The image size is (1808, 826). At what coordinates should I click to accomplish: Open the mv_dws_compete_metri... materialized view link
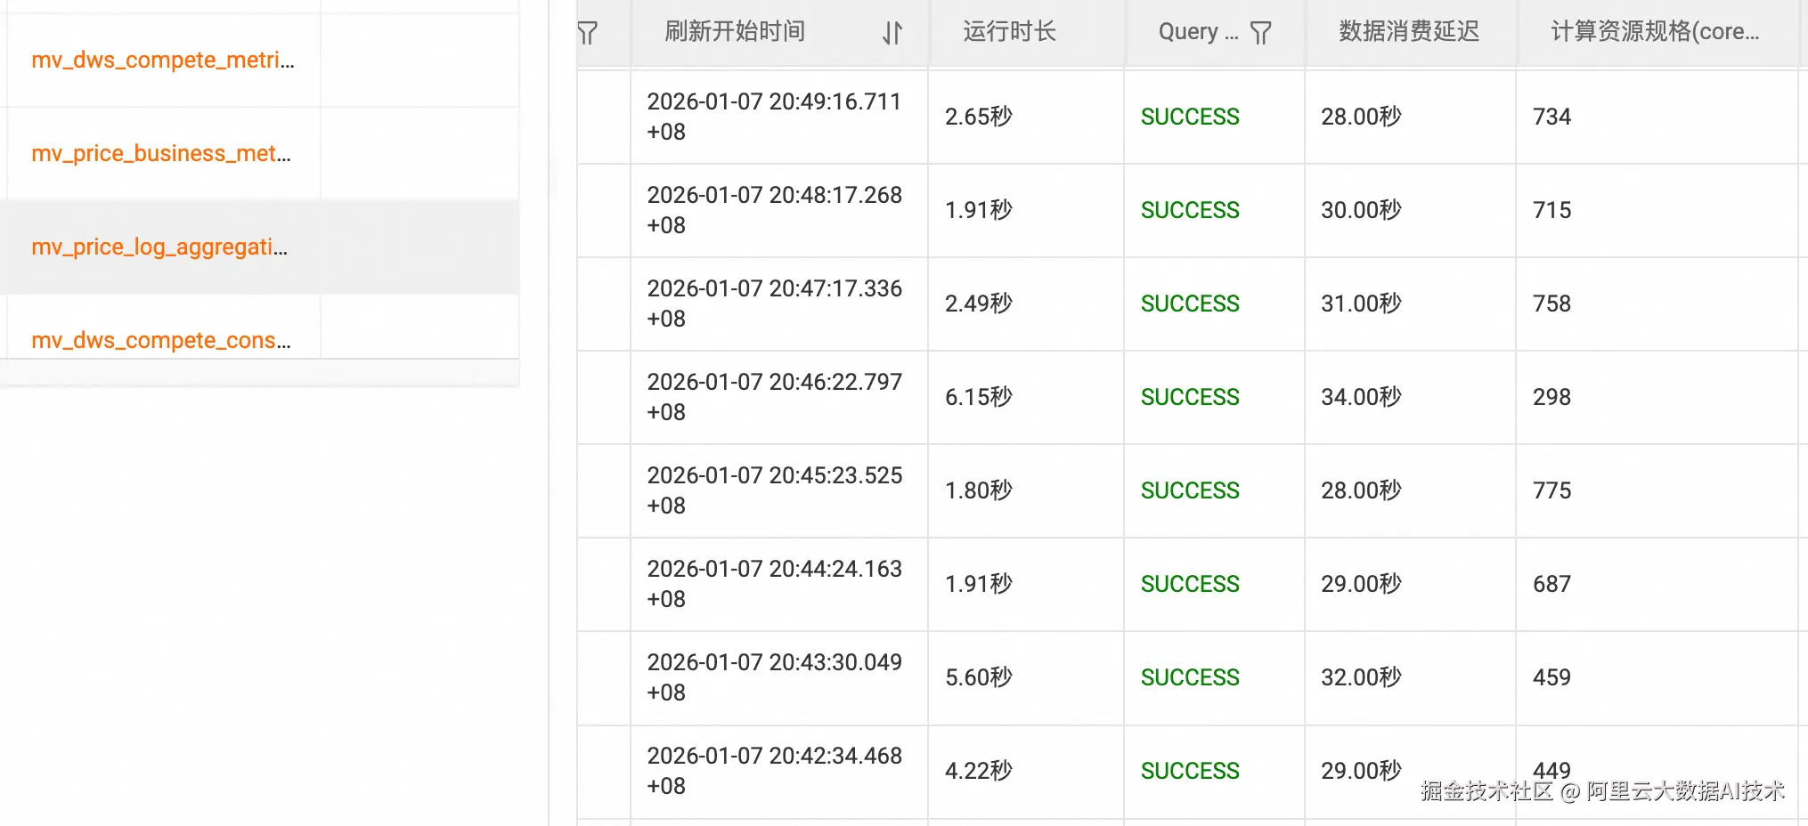click(162, 61)
